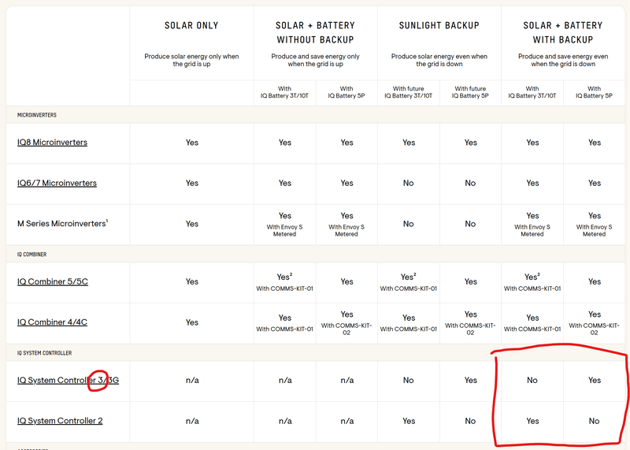
Task: Click 'With IQ Battery 5P' under With Backup
Action: pyautogui.click(x=594, y=92)
